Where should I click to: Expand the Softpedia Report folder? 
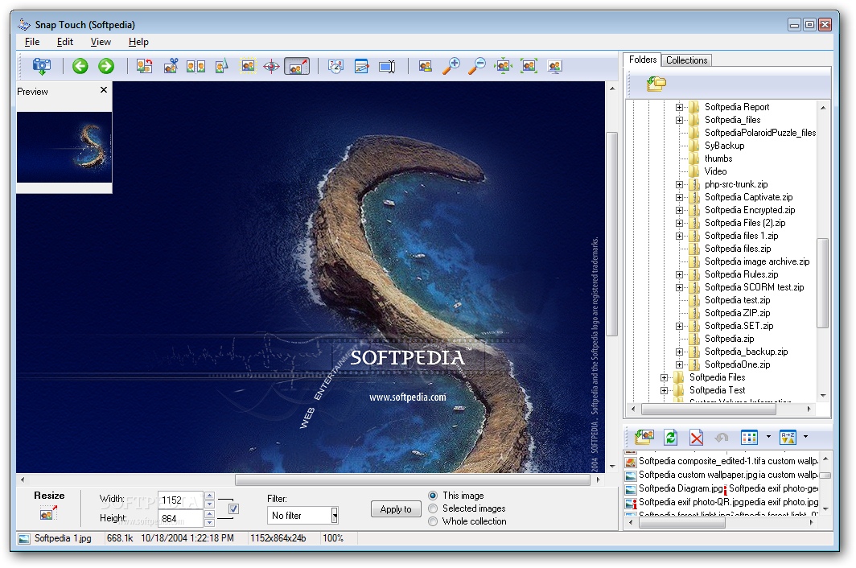679,107
